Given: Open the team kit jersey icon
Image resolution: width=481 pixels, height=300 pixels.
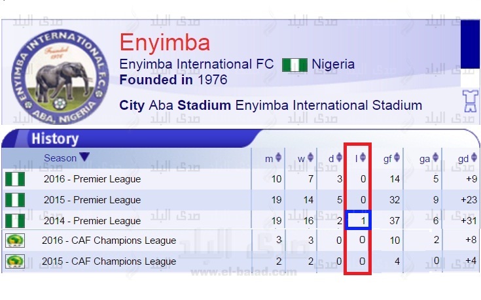Looking at the screenshot, I should [471, 101].
